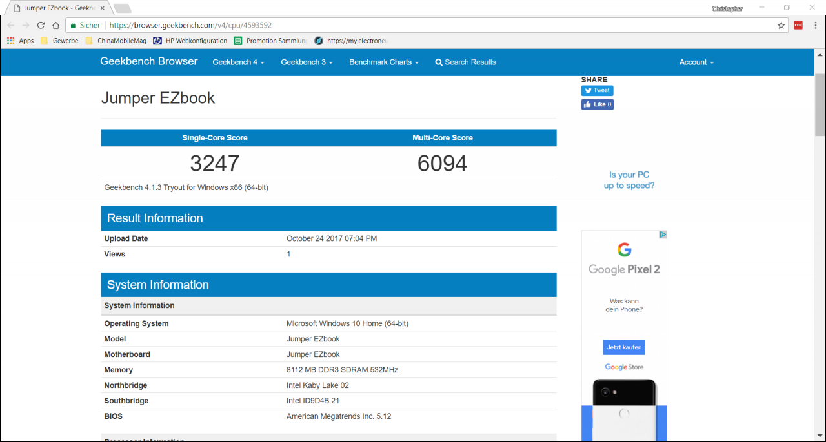Click the blue 'System Information' section header

click(x=328, y=285)
